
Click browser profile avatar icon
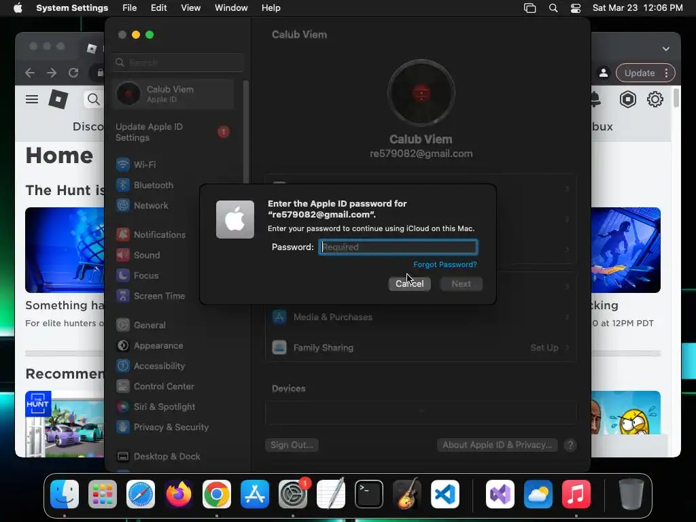click(x=604, y=73)
